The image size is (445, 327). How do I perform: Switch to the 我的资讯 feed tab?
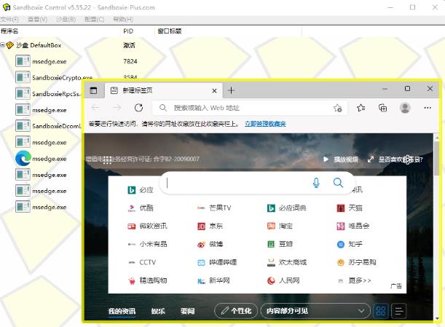[x=122, y=311]
